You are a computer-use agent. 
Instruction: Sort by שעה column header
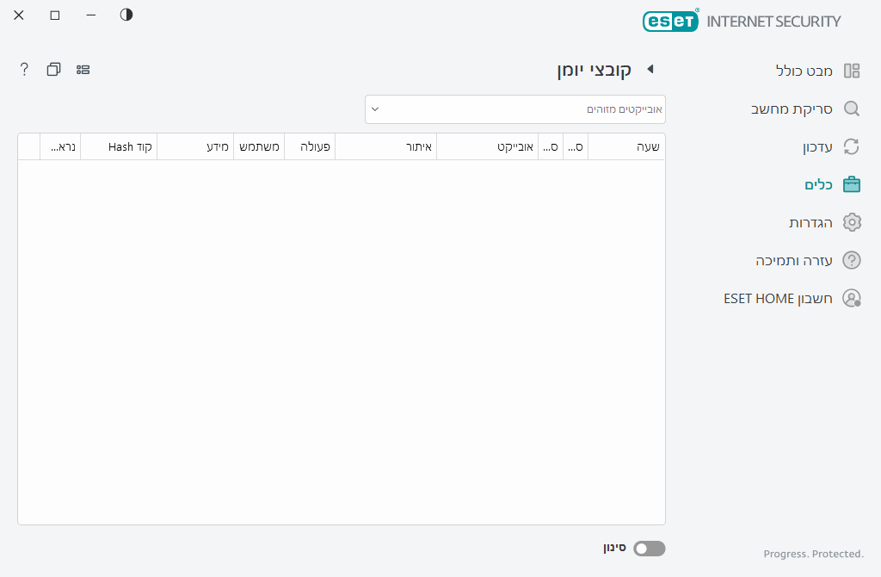coord(626,146)
